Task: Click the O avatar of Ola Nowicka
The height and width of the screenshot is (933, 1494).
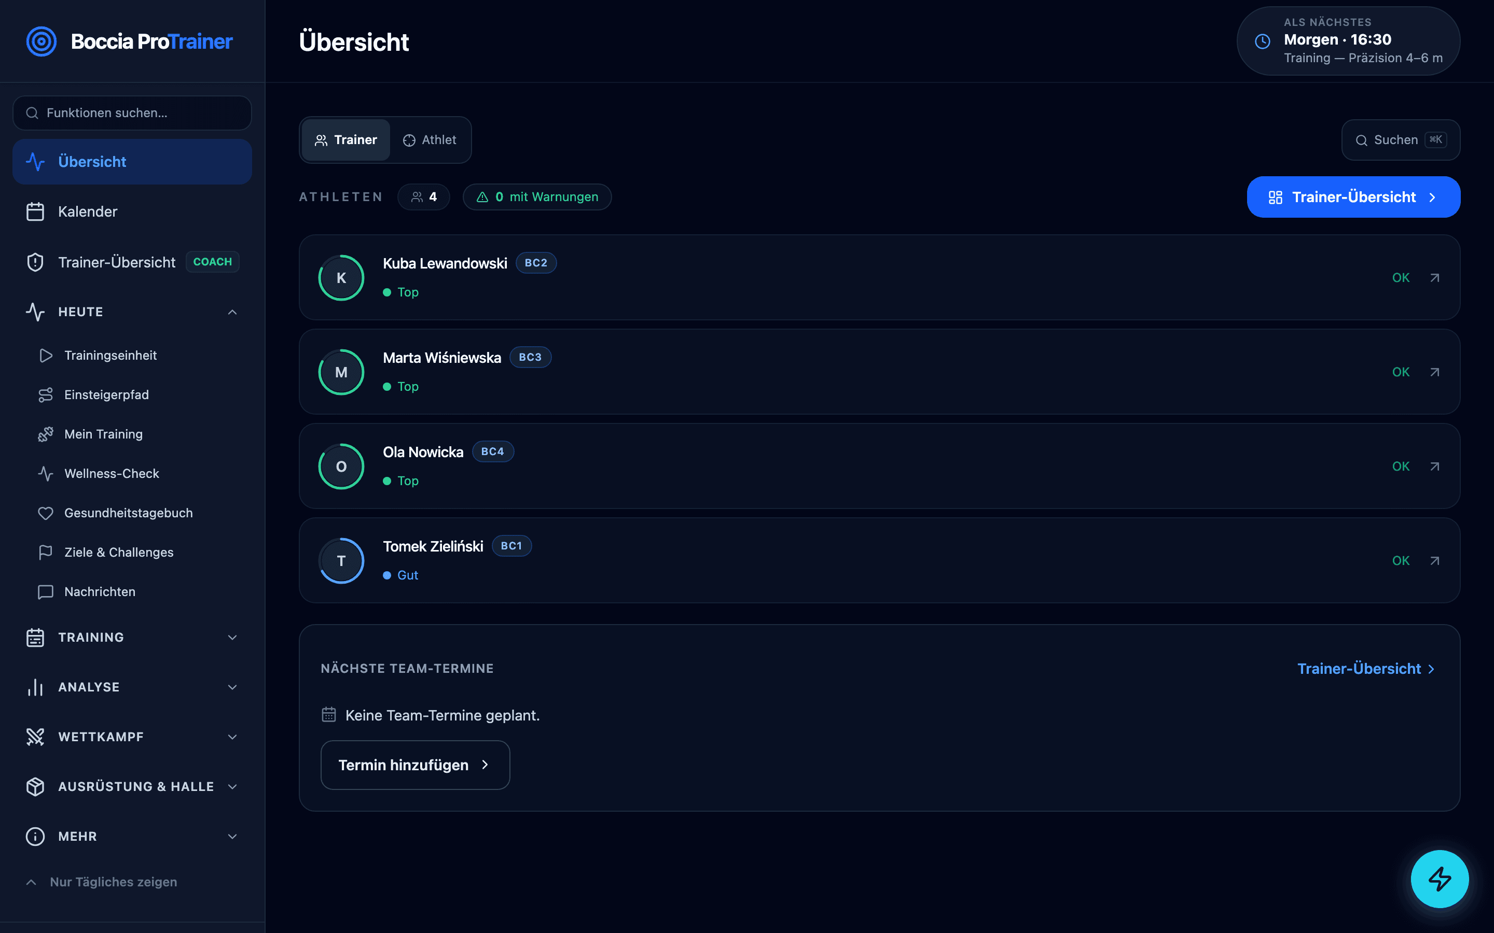Action: click(341, 466)
